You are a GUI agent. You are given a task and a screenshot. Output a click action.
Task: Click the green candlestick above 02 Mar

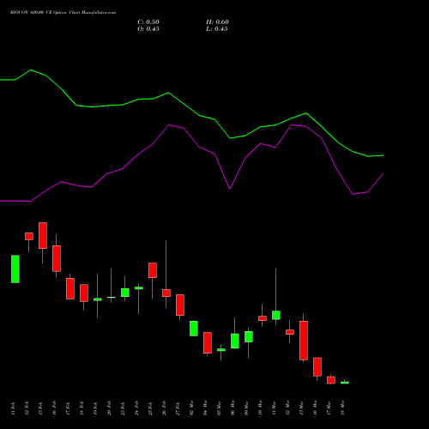pos(194,329)
